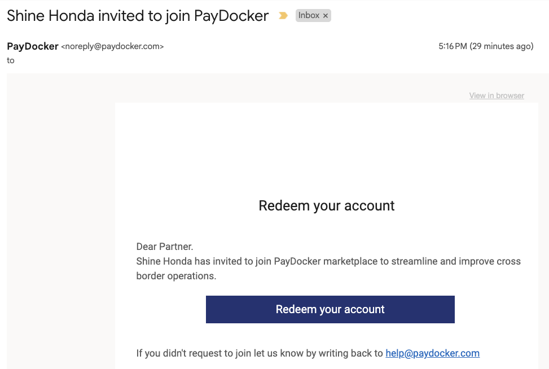Click the word PayDocker in the subject line
The width and height of the screenshot is (549, 369).
click(231, 16)
